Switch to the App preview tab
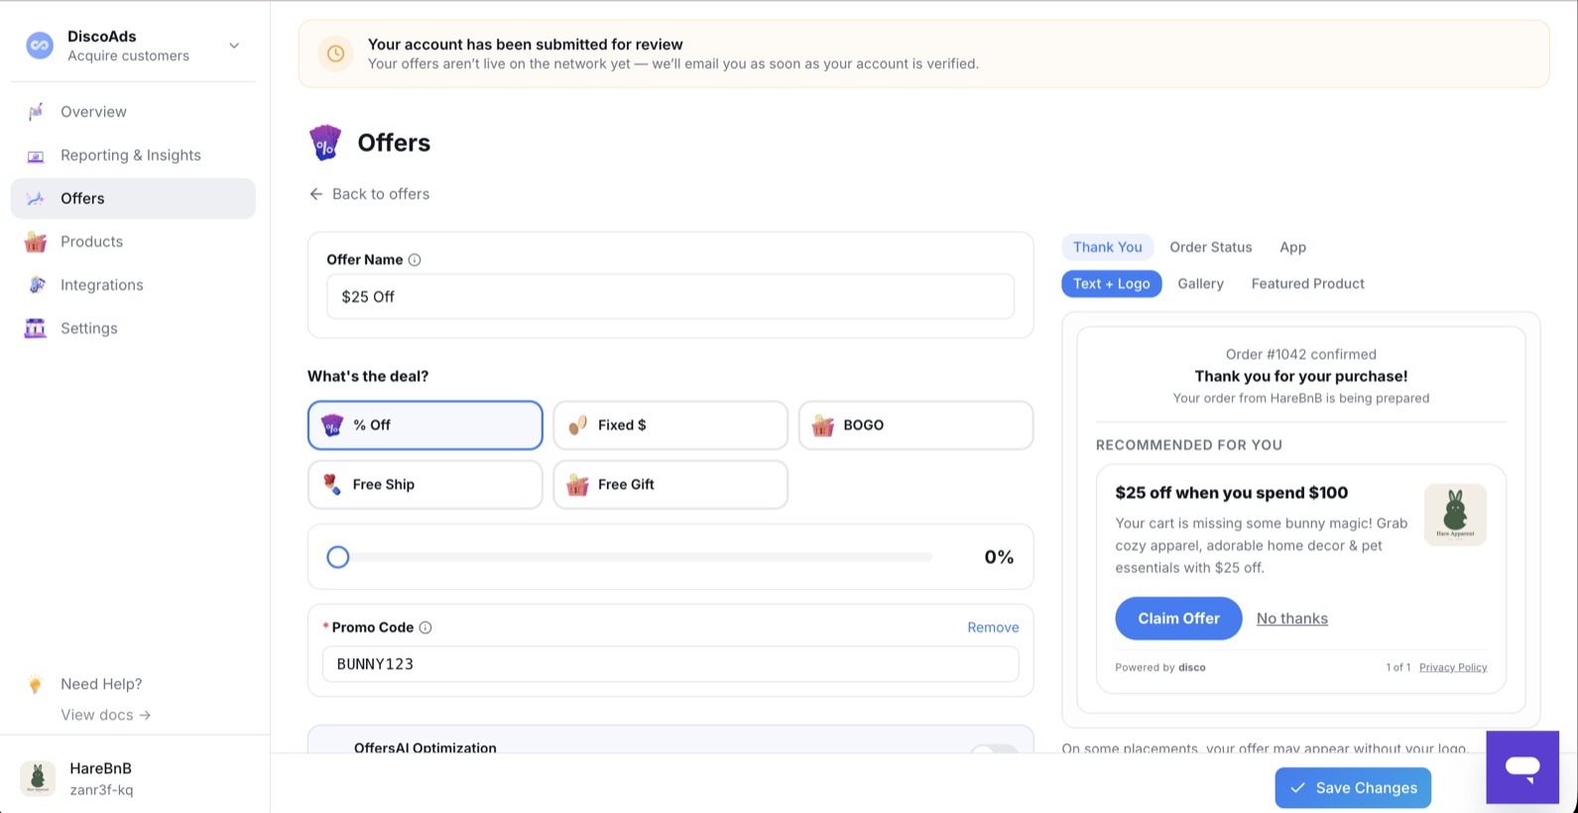1578x813 pixels. (x=1292, y=247)
